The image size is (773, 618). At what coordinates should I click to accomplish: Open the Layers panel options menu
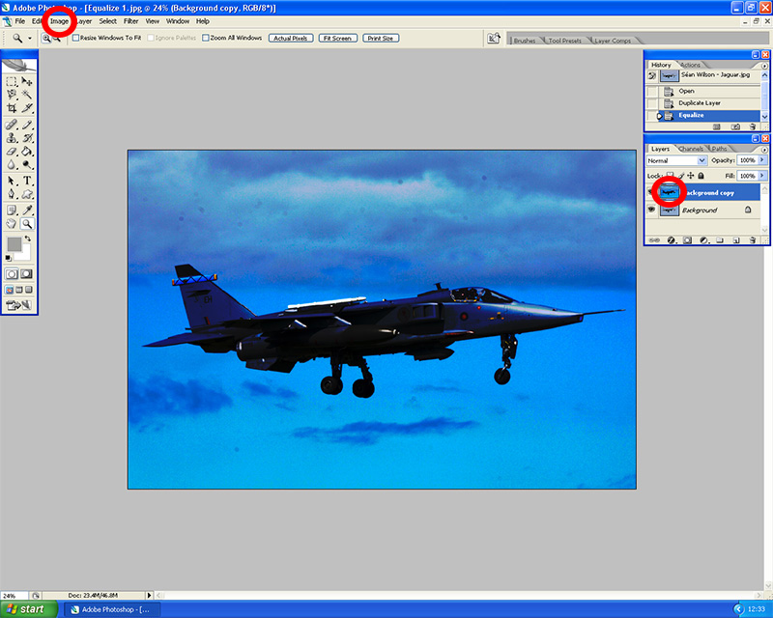[x=764, y=150]
